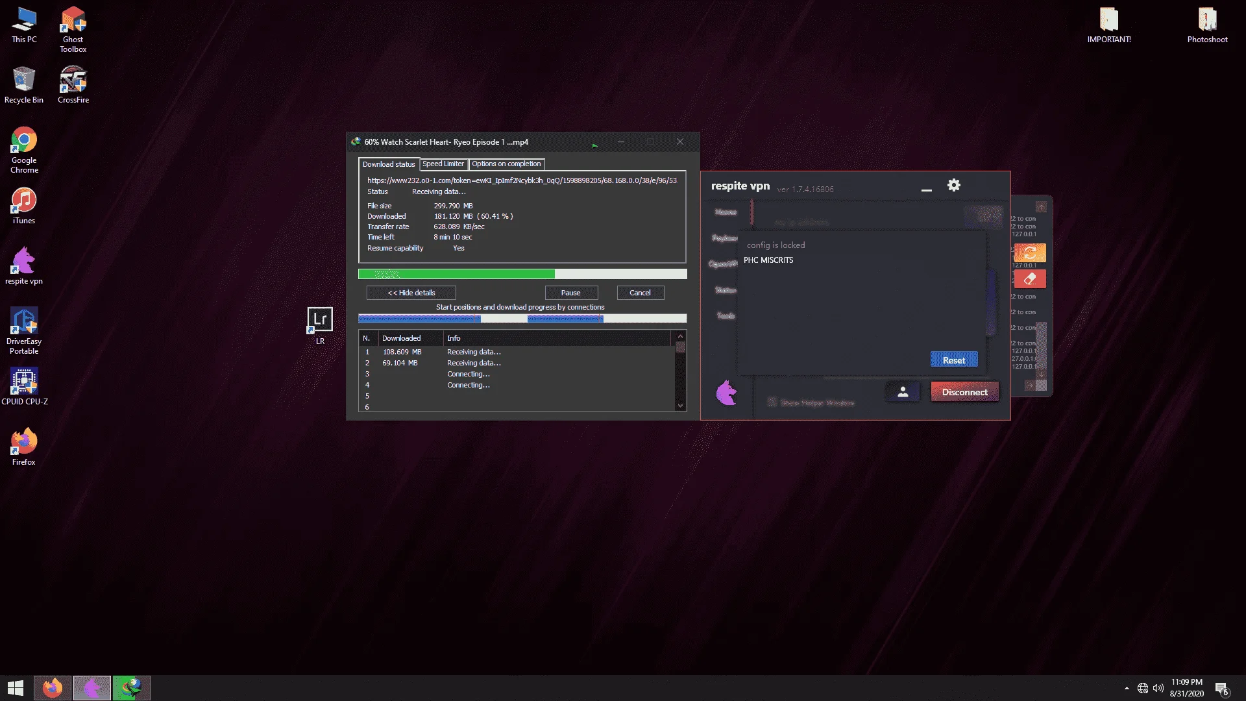Click Info column header
Image resolution: width=1246 pixels, height=701 pixels.
[558, 338]
